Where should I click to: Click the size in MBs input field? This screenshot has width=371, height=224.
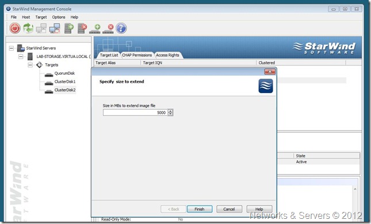tap(135, 113)
